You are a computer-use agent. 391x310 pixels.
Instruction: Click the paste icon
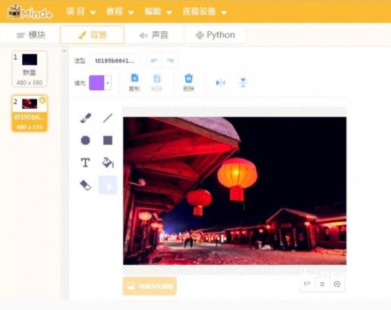click(156, 83)
